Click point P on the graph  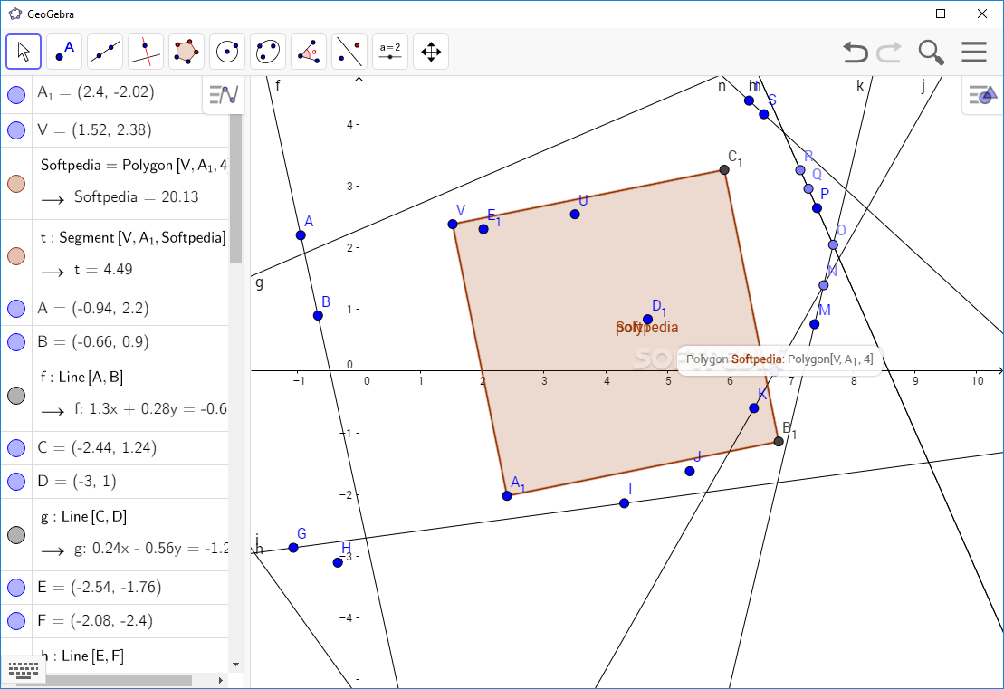tap(817, 208)
